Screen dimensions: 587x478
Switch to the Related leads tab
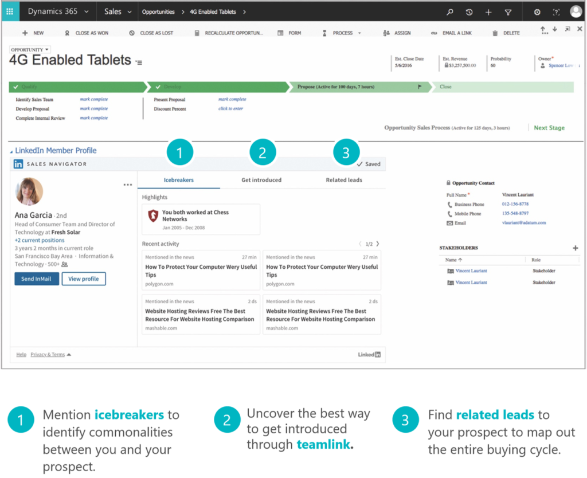[344, 180]
